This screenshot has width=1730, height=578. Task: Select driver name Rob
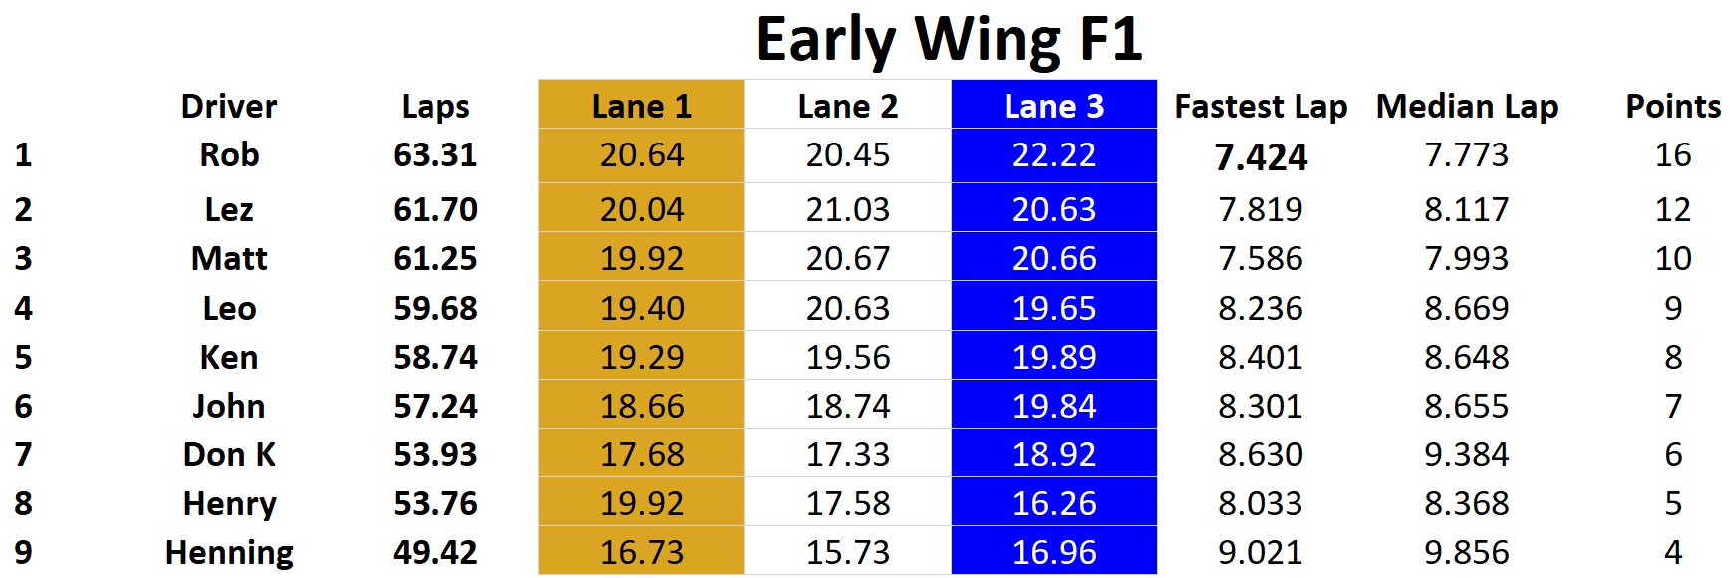(229, 155)
